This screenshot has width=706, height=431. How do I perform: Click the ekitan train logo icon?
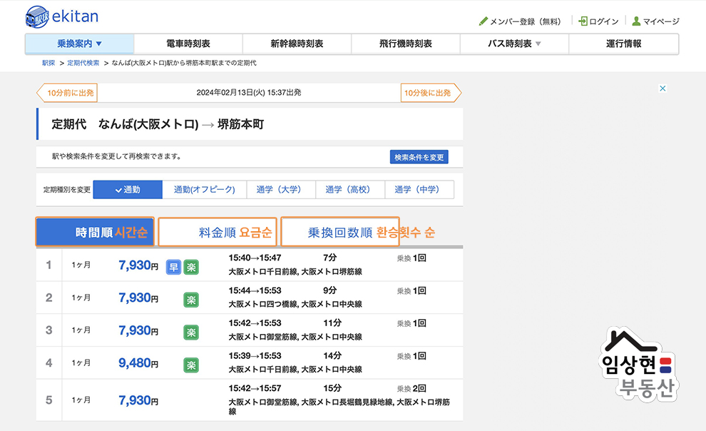click(x=37, y=16)
